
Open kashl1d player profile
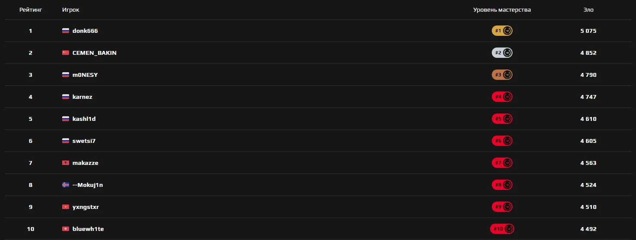(x=84, y=119)
